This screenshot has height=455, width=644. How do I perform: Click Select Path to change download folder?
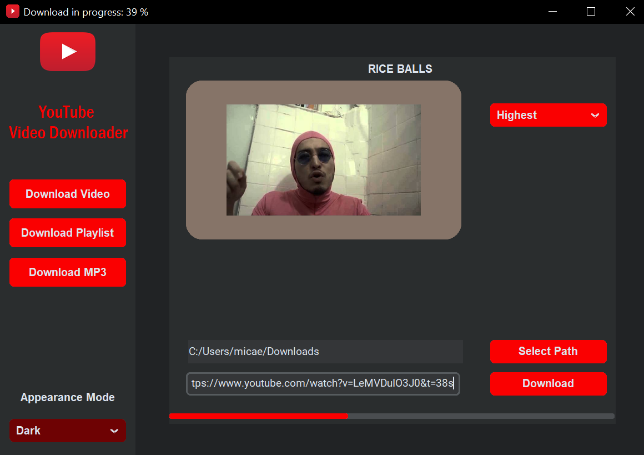click(x=548, y=351)
